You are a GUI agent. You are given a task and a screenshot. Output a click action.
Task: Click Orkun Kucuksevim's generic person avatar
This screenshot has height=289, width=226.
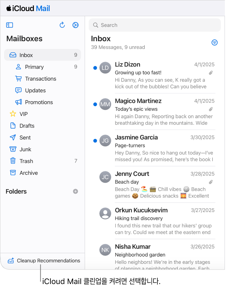pos(105,214)
